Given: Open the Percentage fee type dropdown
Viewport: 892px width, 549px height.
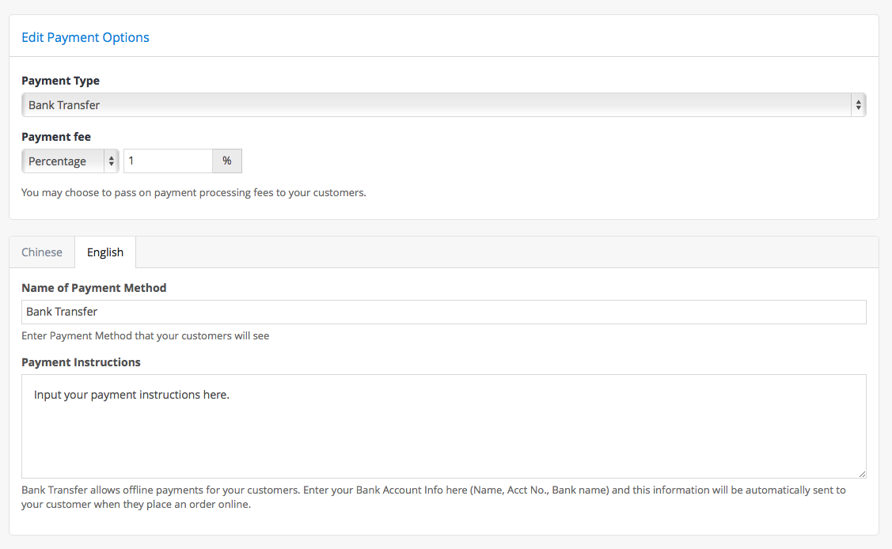Looking at the screenshot, I should 70,161.
